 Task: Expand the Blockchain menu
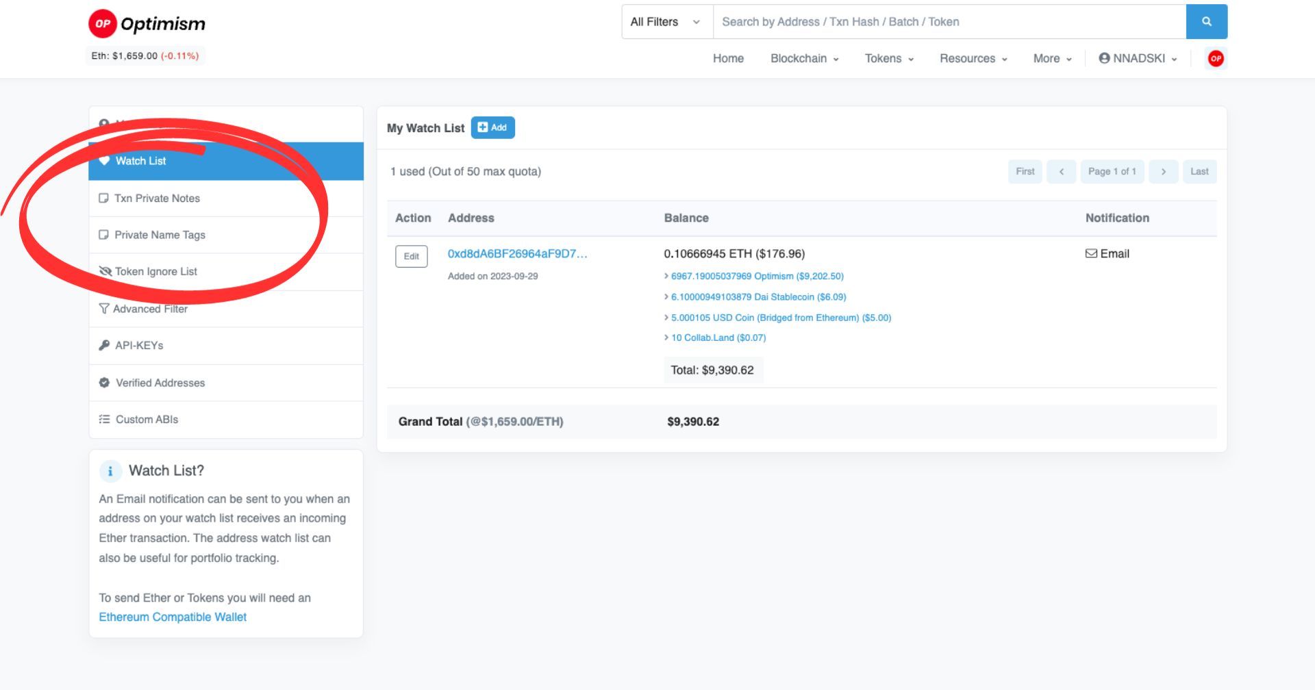805,59
